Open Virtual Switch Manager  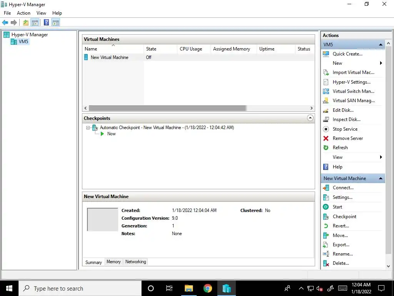click(353, 91)
